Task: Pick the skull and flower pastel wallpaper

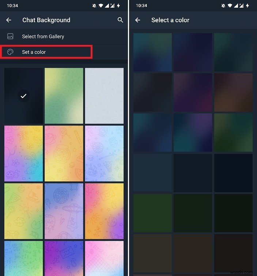Action: coord(104,153)
